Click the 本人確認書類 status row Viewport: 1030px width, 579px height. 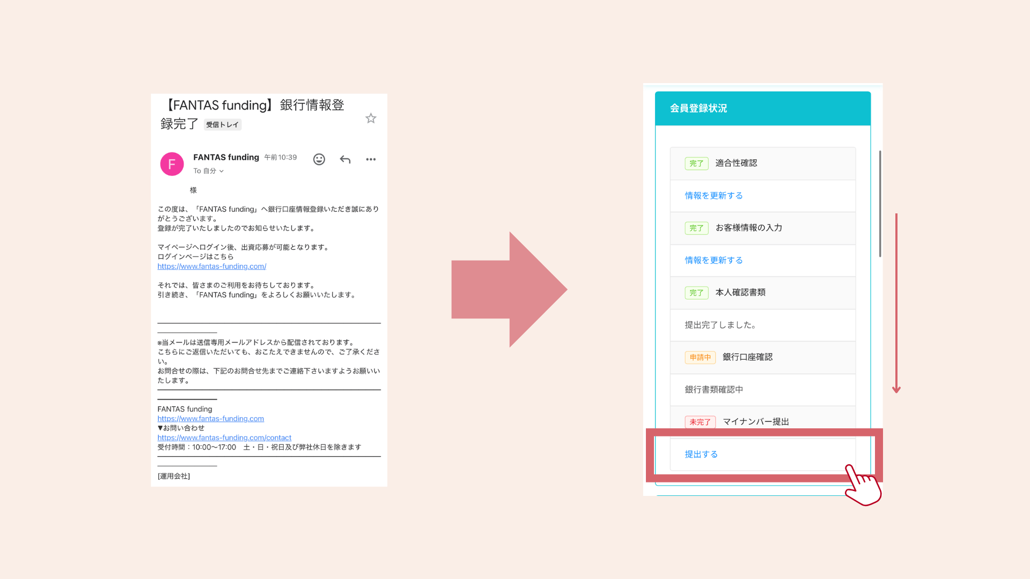(762, 293)
